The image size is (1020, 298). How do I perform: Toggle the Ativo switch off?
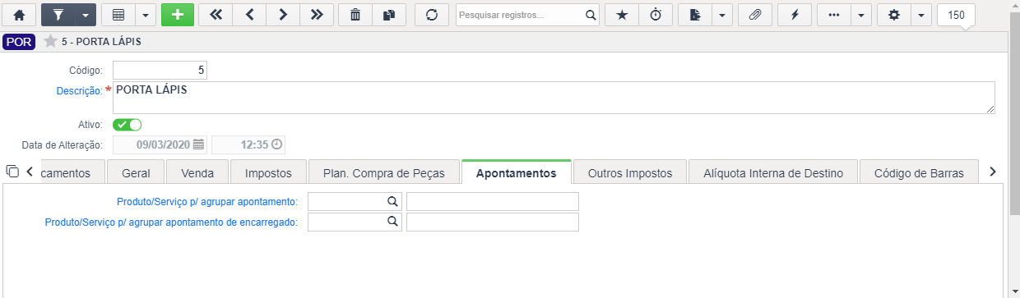tap(128, 125)
